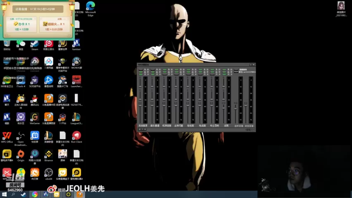Open the 斗鱼直播伴侣 orange icon
This screenshot has height=198, width=352.
coord(48,100)
